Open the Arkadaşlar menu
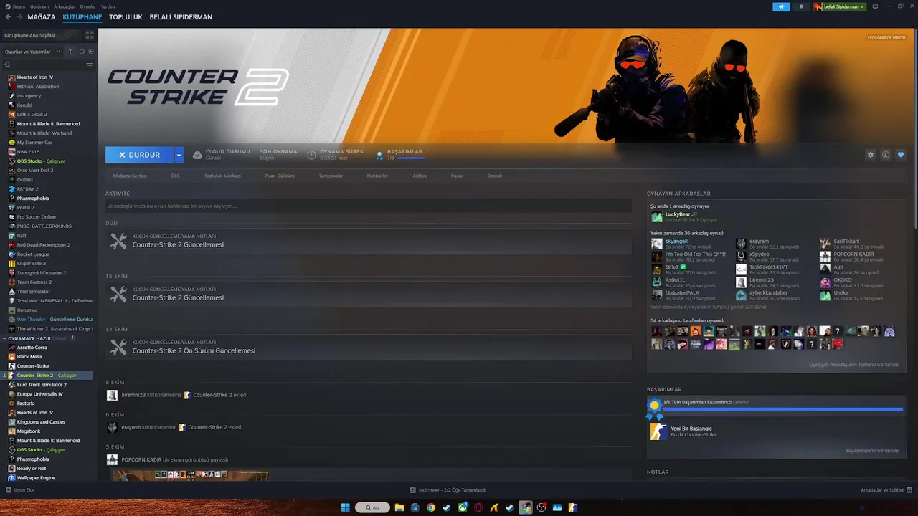918x516 pixels. [x=65, y=6]
